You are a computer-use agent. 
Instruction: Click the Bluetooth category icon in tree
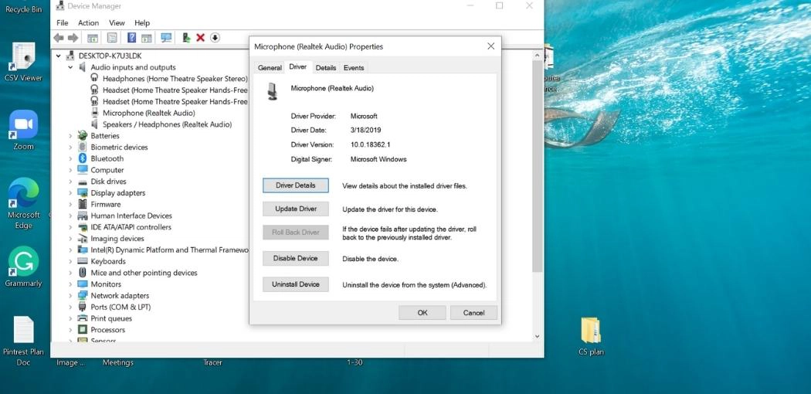click(x=82, y=158)
